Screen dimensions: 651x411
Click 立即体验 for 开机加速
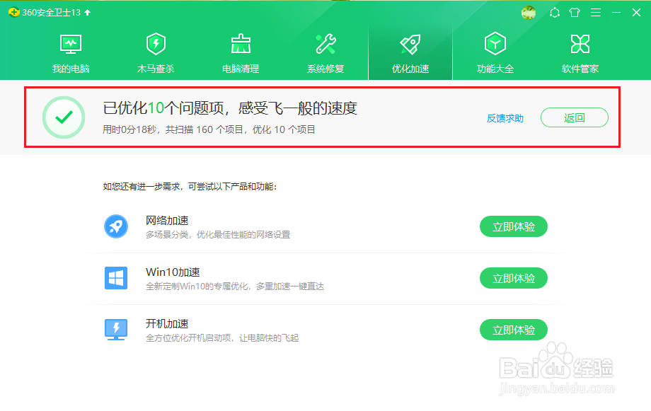514,330
